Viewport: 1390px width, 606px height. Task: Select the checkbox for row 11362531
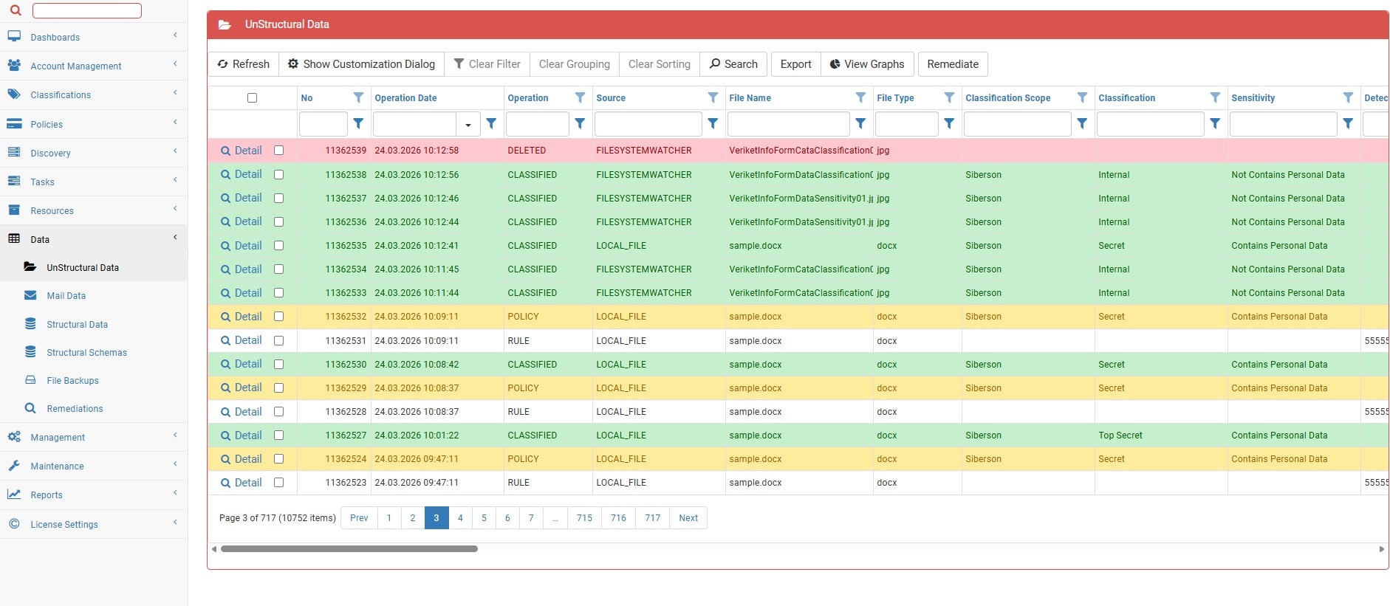[x=278, y=341]
